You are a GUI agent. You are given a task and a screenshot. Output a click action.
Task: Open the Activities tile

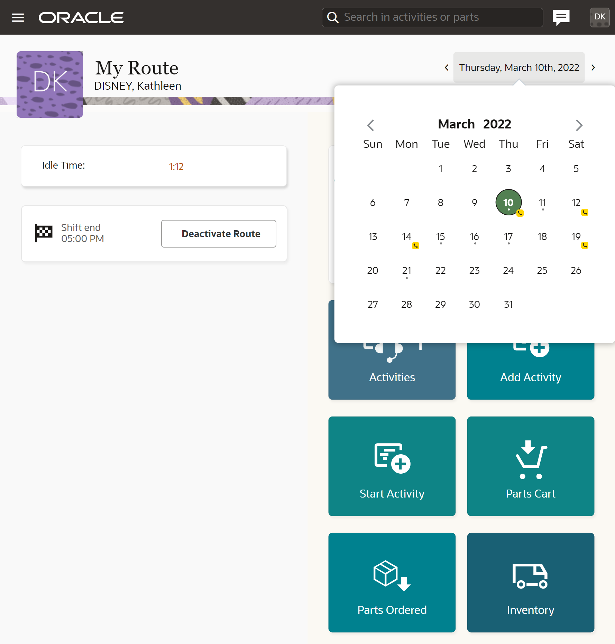[x=392, y=367]
